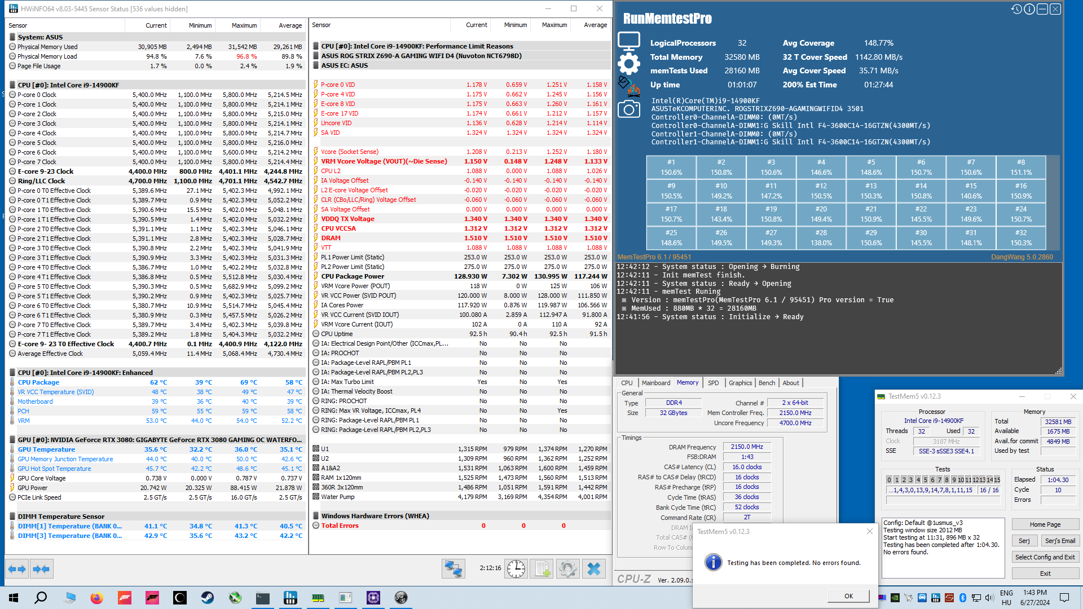Switch to SPD tab in CPU-Z
The width and height of the screenshot is (1083, 609).
coord(714,383)
